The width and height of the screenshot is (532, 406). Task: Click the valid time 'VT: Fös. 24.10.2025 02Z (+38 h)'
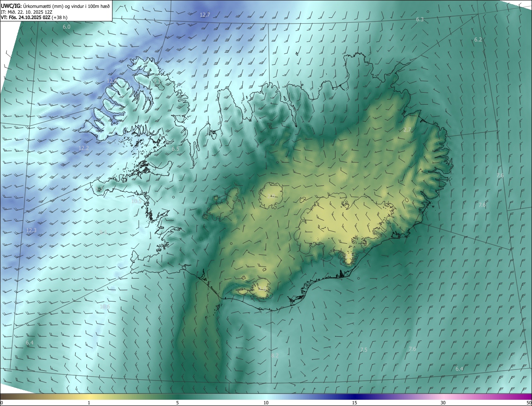[34, 17]
